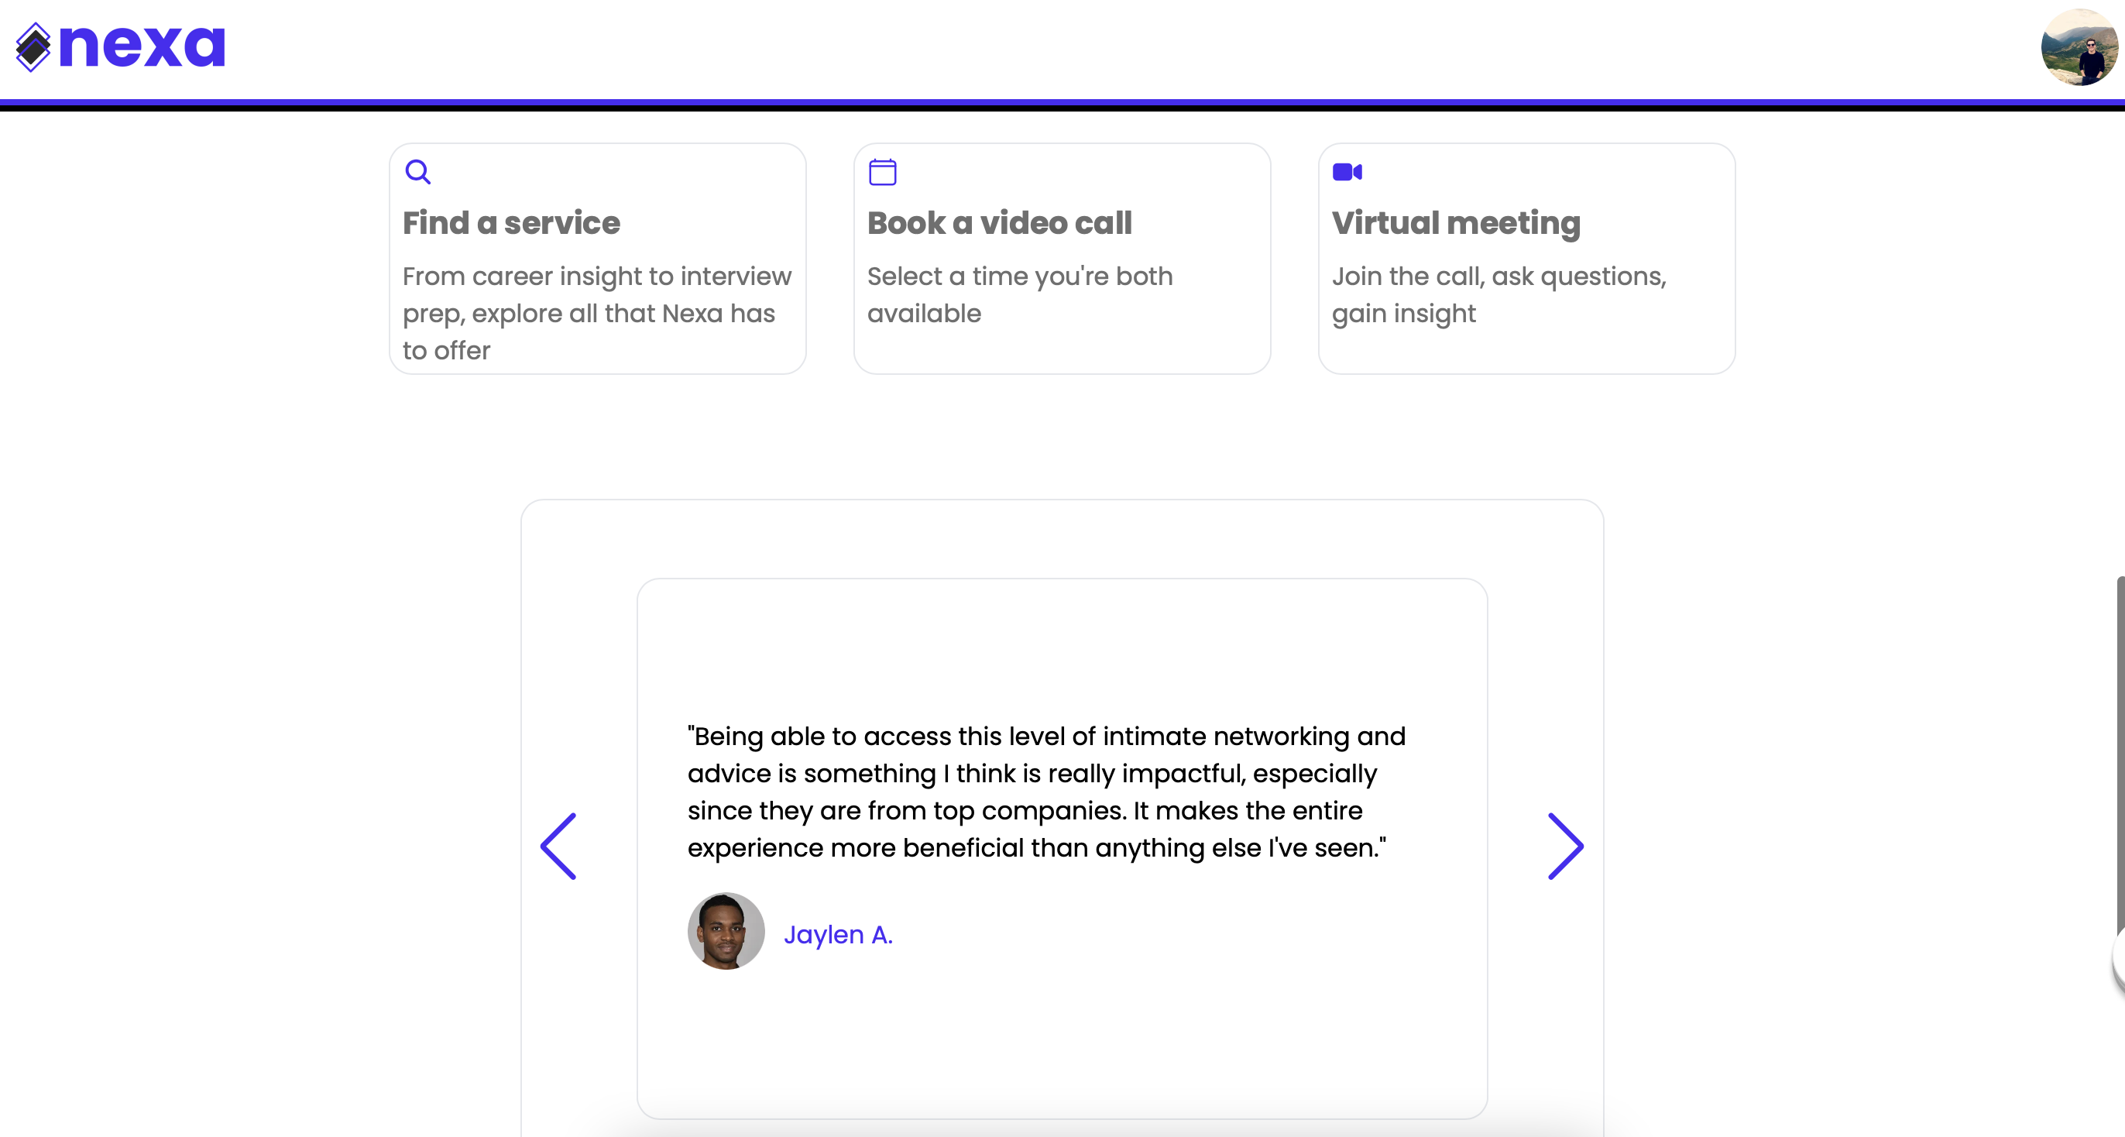The image size is (2125, 1137).
Task: Click the Find a service description text
Action: [596, 314]
